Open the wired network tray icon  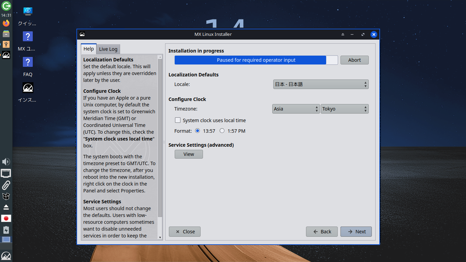[6, 173]
